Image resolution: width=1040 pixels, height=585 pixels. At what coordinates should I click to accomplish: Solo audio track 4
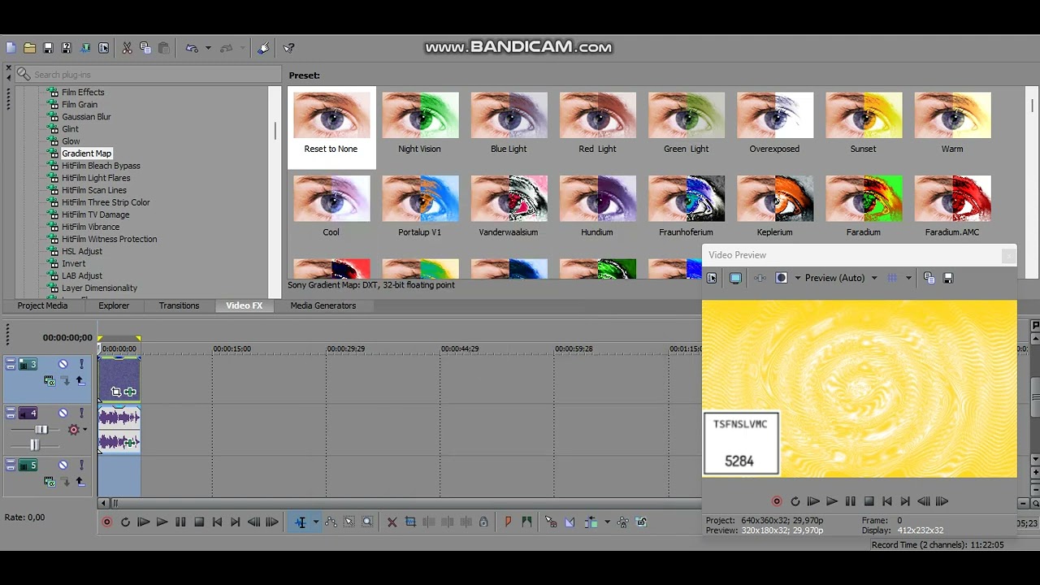tap(81, 414)
